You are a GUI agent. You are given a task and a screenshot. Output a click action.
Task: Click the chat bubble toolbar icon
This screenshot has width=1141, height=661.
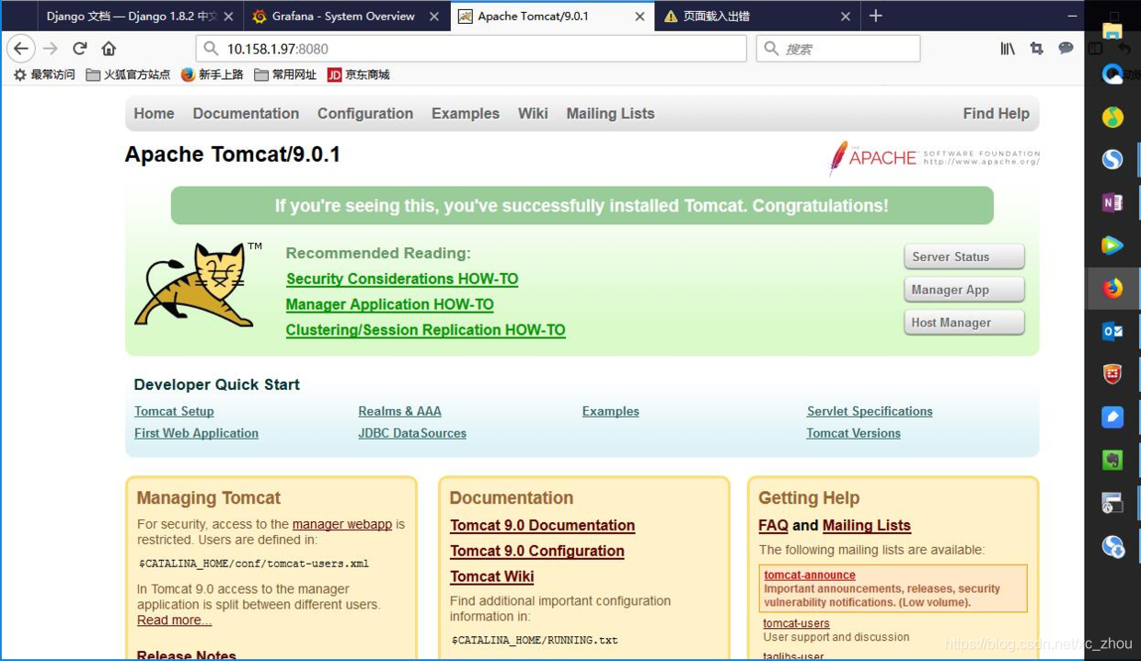click(x=1066, y=48)
